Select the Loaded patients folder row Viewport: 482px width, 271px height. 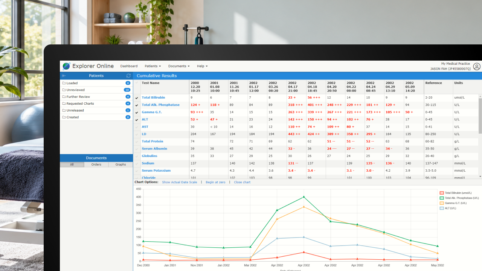coord(96,83)
